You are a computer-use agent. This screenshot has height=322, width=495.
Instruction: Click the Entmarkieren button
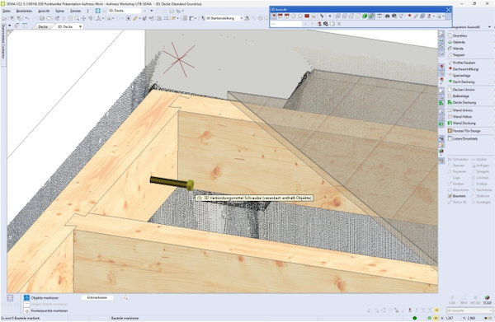coord(97,297)
